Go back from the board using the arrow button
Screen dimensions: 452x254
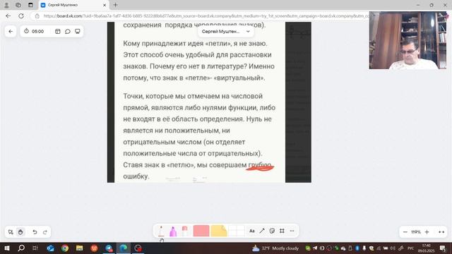click(11, 31)
